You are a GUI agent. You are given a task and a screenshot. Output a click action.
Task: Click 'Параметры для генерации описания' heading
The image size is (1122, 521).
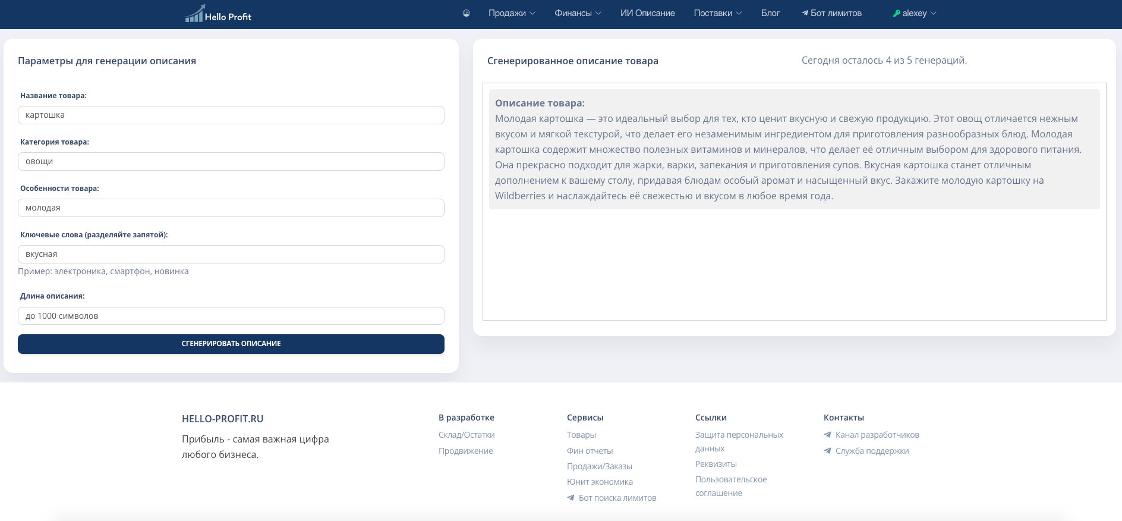107,61
